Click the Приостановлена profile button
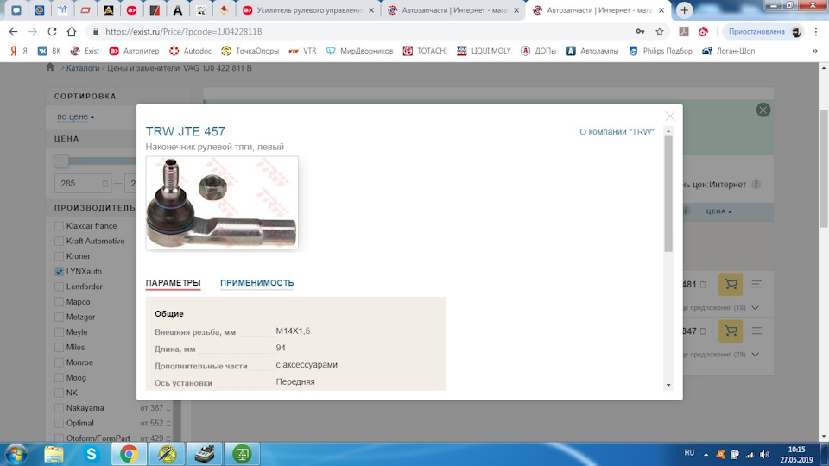Viewport: 829px width, 466px height. pyautogui.click(x=763, y=32)
